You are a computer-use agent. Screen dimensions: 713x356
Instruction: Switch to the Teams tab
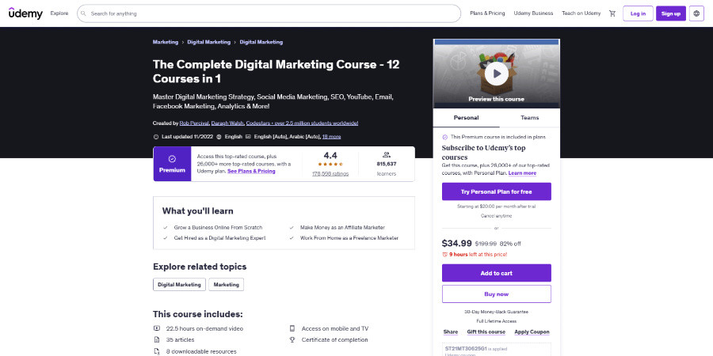[x=530, y=118]
